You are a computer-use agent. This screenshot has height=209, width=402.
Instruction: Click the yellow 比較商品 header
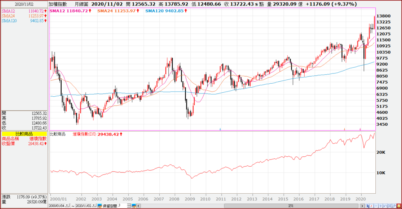pos(24,134)
